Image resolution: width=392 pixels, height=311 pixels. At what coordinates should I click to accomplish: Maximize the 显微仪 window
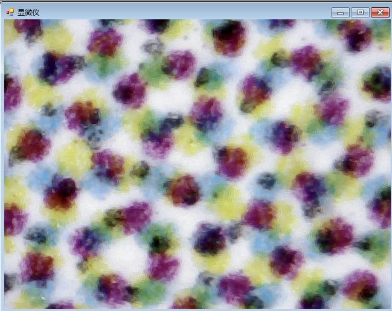pos(360,12)
